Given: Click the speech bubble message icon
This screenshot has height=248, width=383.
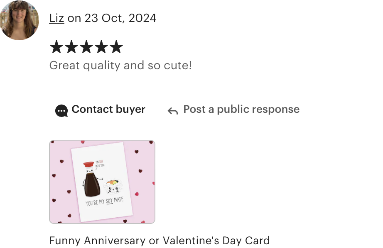Looking at the screenshot, I should [61, 111].
